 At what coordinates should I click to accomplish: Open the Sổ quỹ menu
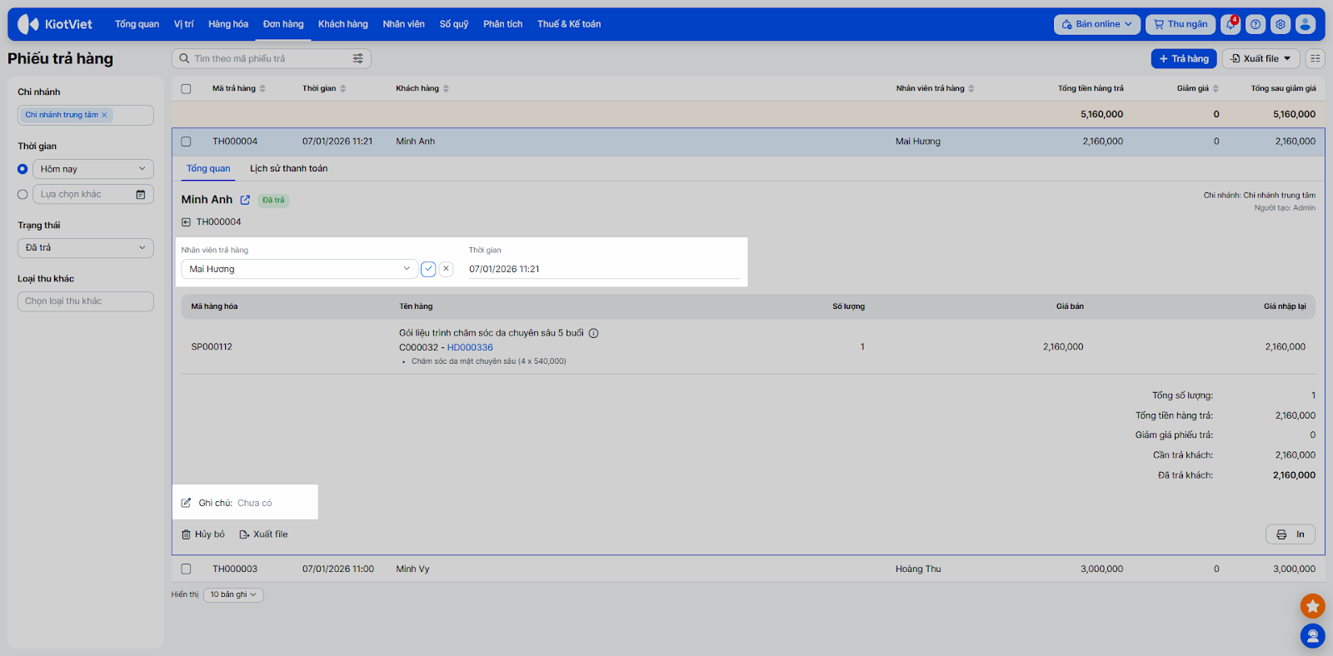454,24
